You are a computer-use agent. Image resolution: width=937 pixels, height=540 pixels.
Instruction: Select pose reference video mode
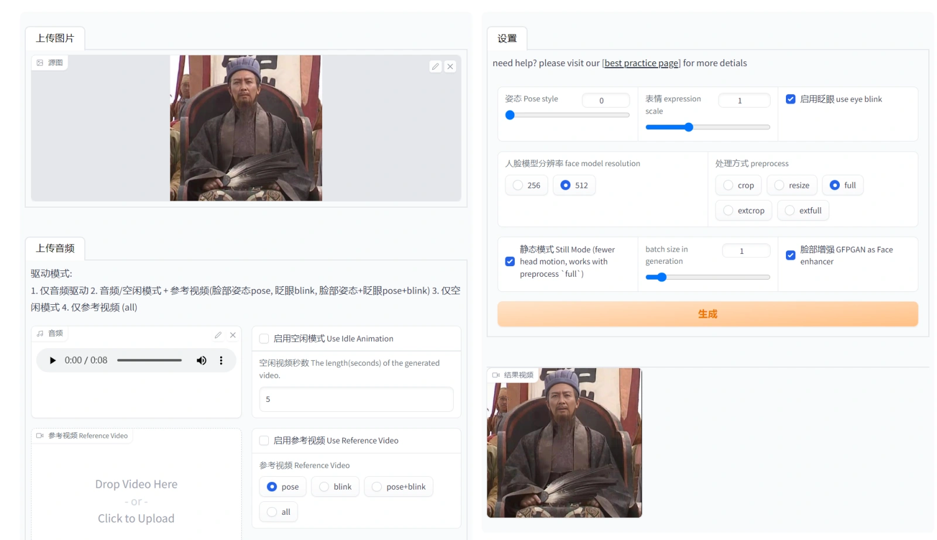(x=282, y=487)
